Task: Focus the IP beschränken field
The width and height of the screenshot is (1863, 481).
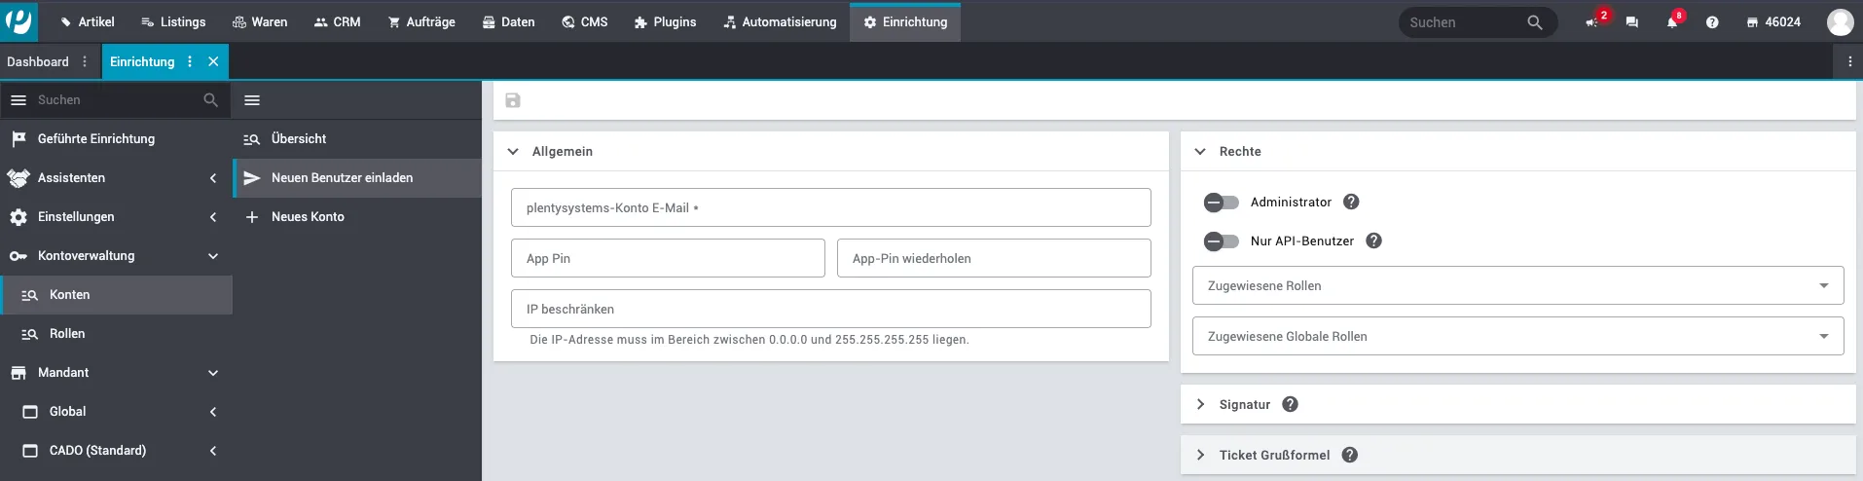Action: point(830,309)
